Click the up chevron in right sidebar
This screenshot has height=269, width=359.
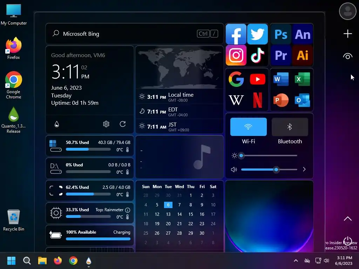[x=347, y=219]
